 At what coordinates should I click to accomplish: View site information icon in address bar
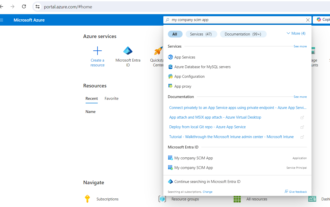pos(37,7)
